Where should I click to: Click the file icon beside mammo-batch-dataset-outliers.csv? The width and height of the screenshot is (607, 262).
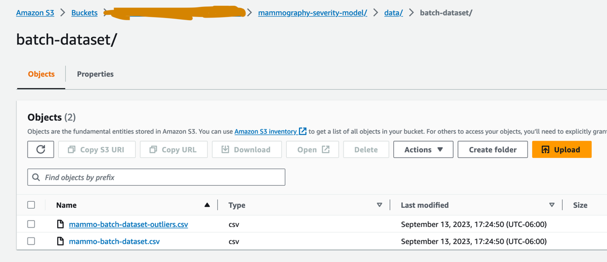[60, 224]
